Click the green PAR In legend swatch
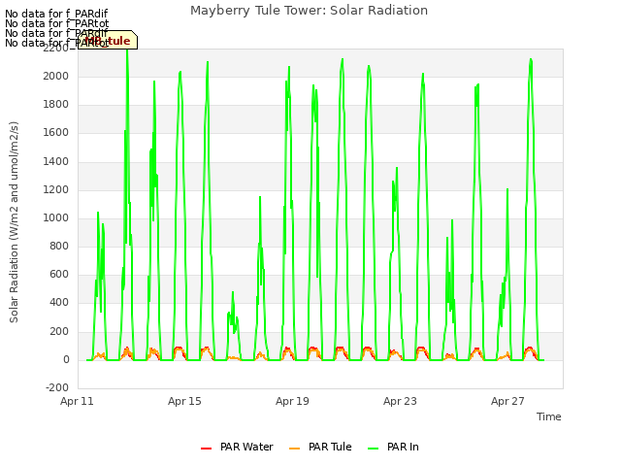The height and width of the screenshot is (466, 621). (373, 449)
